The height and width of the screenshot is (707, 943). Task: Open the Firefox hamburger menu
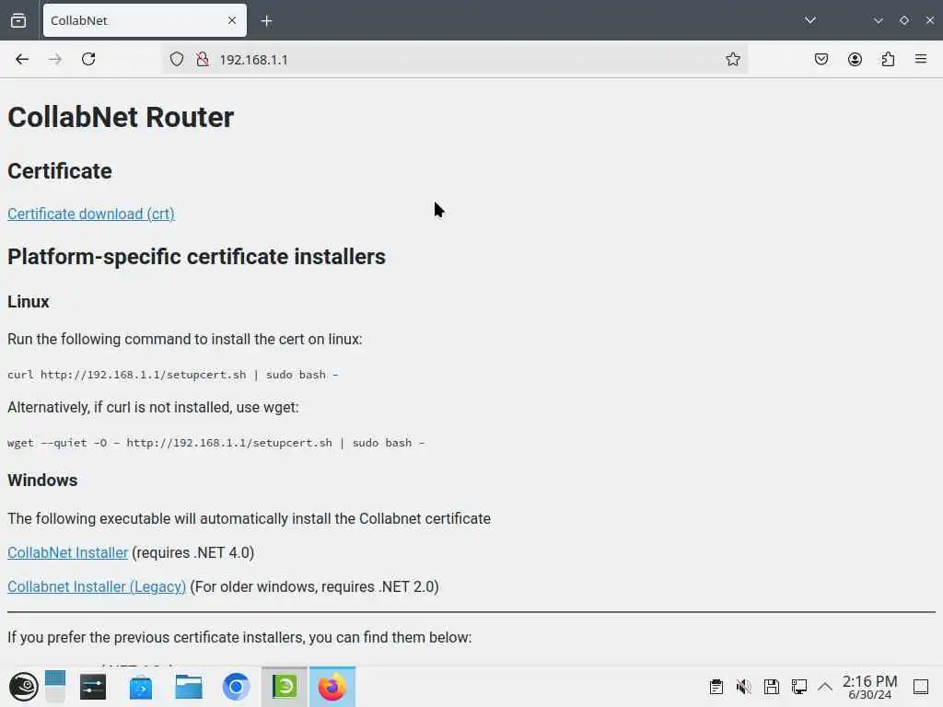click(x=921, y=59)
